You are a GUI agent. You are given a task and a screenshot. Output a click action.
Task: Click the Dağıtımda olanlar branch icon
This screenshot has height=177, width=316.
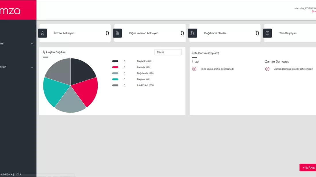[192, 33]
